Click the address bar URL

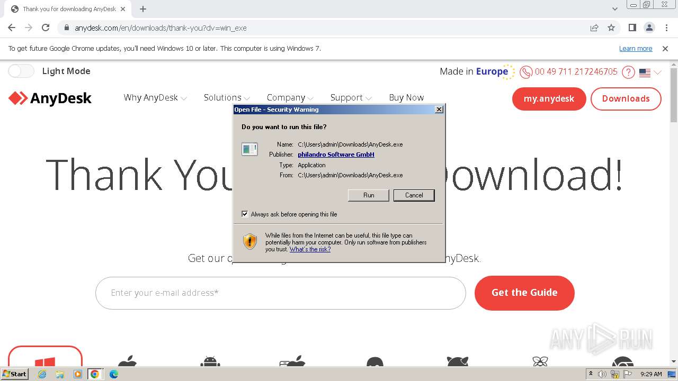(x=160, y=28)
